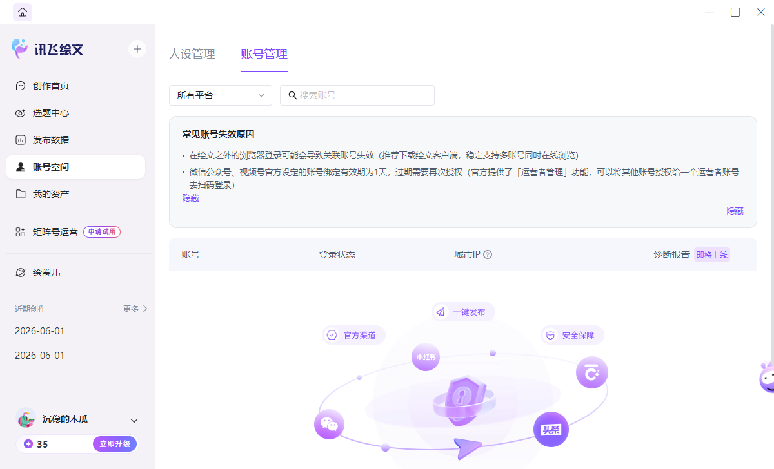This screenshot has width=774, height=469.
Task: Click the 头条 platform icon
Action: tap(551, 430)
